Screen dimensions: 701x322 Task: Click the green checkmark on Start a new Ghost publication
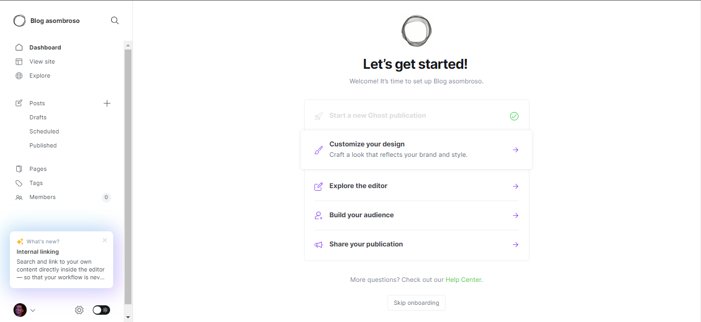tap(514, 116)
